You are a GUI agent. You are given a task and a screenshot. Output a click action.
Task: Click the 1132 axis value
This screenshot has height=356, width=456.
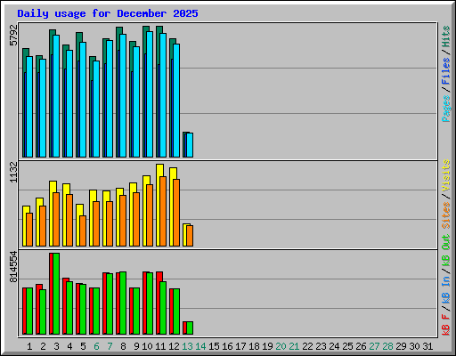[x=13, y=172]
